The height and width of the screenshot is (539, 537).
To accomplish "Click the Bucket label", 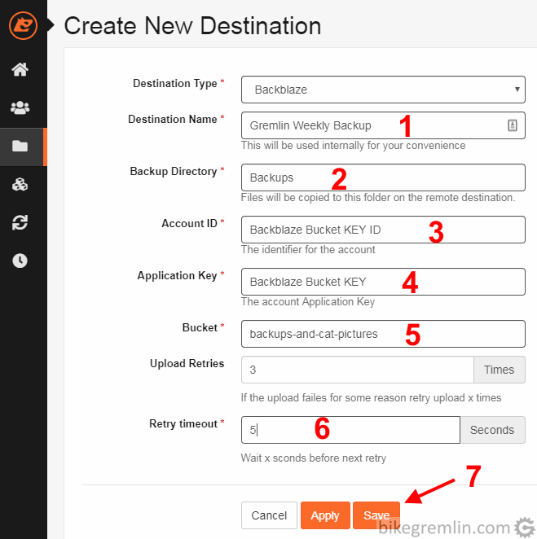I will (x=200, y=327).
